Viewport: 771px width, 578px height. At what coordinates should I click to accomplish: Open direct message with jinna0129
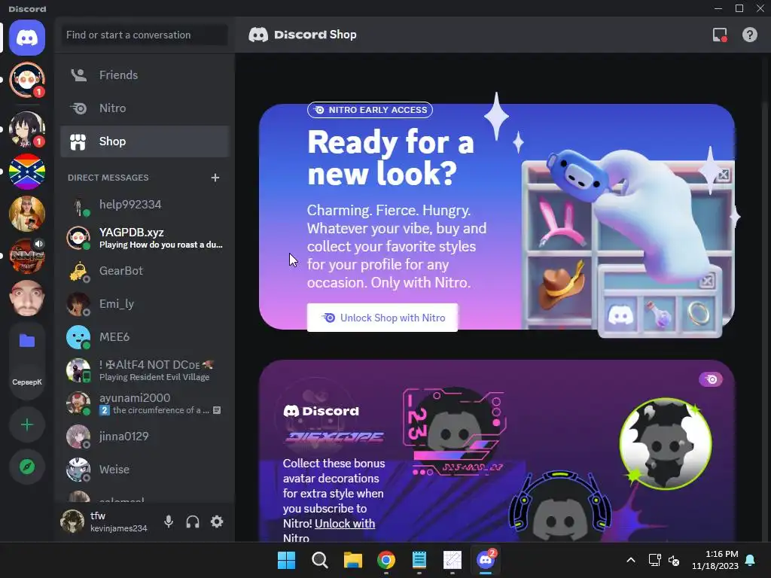click(x=145, y=436)
